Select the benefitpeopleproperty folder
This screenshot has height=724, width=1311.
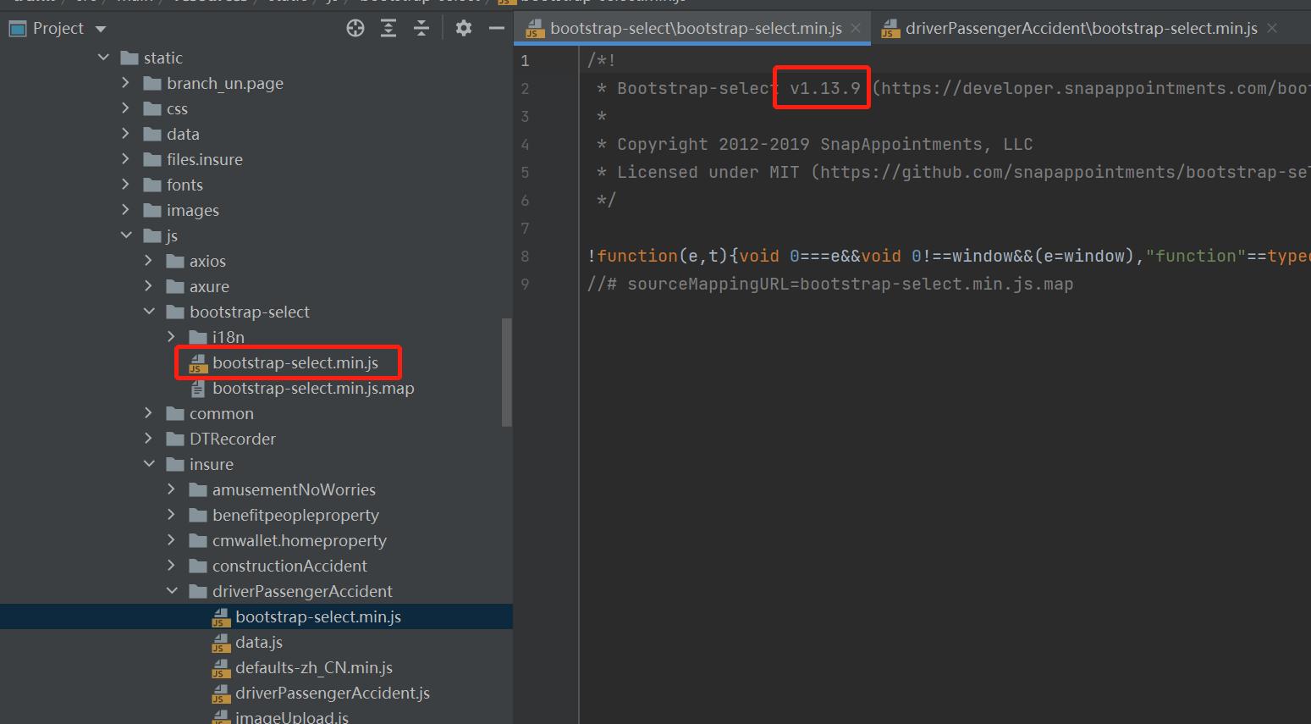tap(295, 515)
